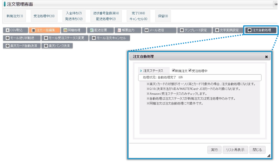Click 楽天カード自動決済 button
279x162 pixels.
(22, 46)
